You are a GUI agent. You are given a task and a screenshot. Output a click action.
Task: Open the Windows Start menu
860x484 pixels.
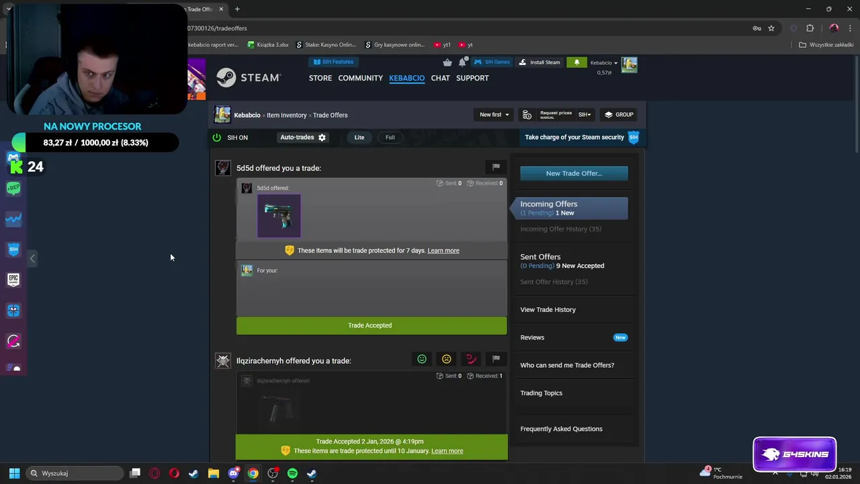point(14,473)
